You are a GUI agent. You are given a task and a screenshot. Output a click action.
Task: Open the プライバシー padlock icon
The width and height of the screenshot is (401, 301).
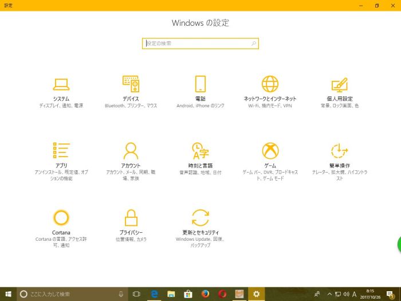coord(131,217)
